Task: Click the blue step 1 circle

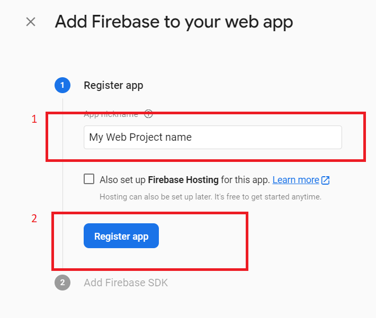Action: click(62, 85)
